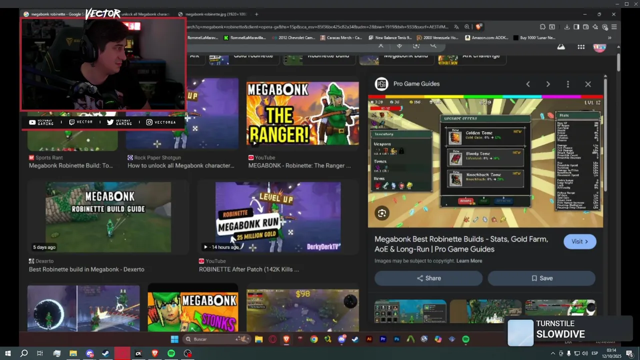This screenshot has height=360, width=640.
Task: Click the Google results page scrollbar
Action: pyautogui.click(x=618, y=61)
